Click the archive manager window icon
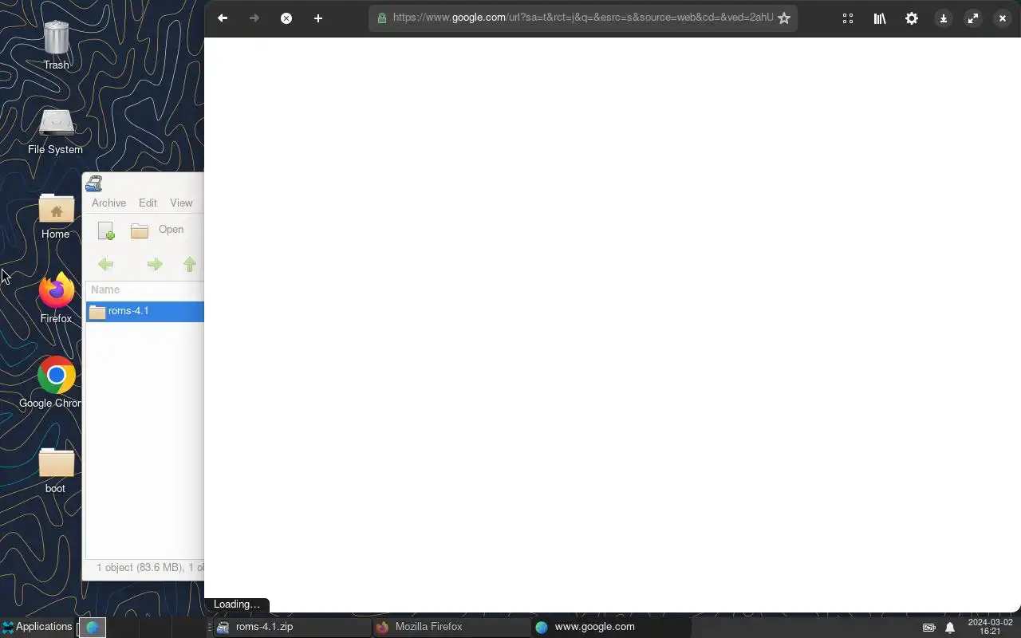The image size is (1021, 638). pyautogui.click(x=94, y=183)
